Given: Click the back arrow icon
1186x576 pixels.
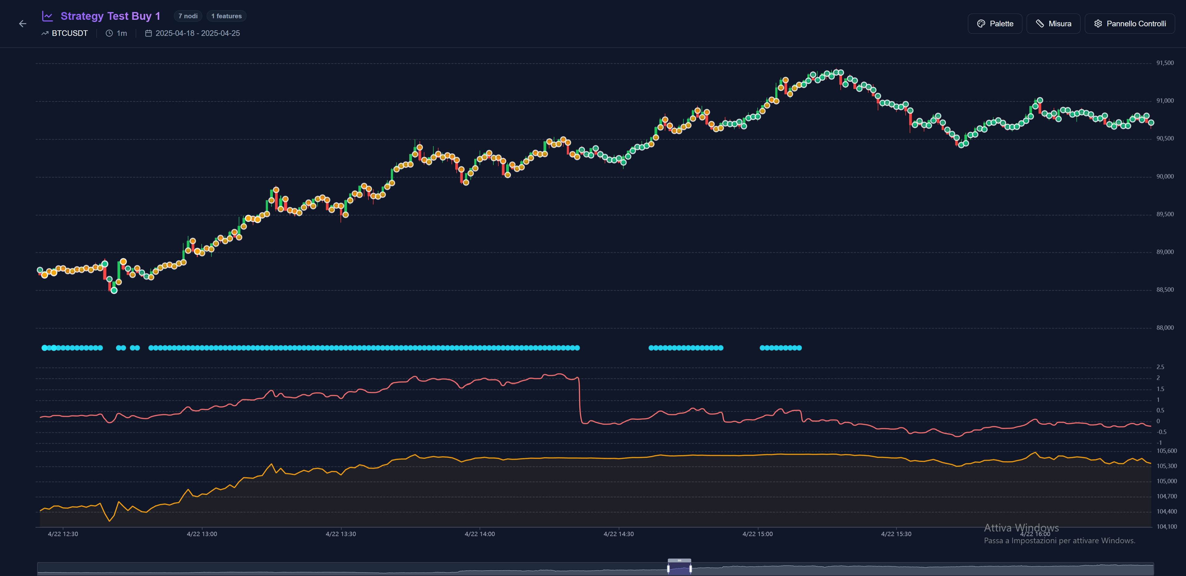Looking at the screenshot, I should pos(23,23).
